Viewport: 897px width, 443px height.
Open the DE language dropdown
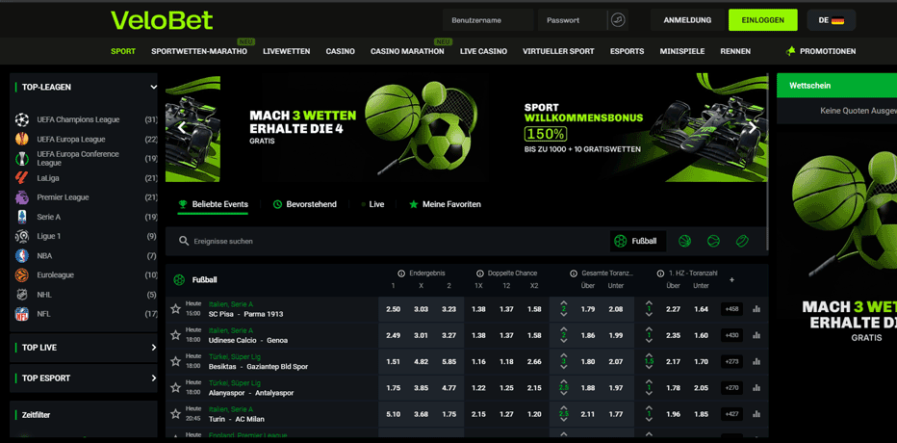831,20
